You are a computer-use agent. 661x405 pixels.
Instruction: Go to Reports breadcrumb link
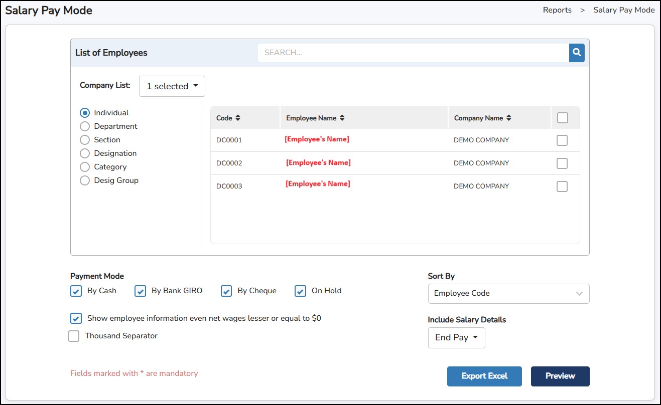coord(557,10)
